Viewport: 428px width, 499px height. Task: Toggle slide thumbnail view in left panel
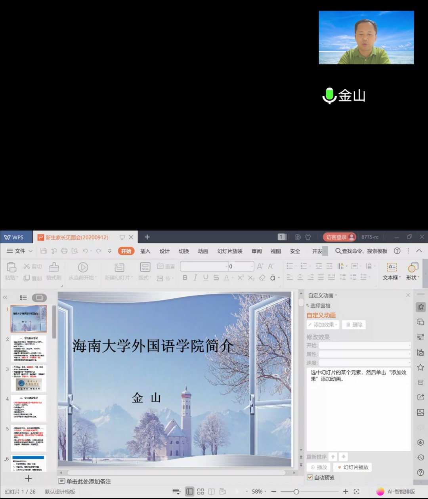39,297
